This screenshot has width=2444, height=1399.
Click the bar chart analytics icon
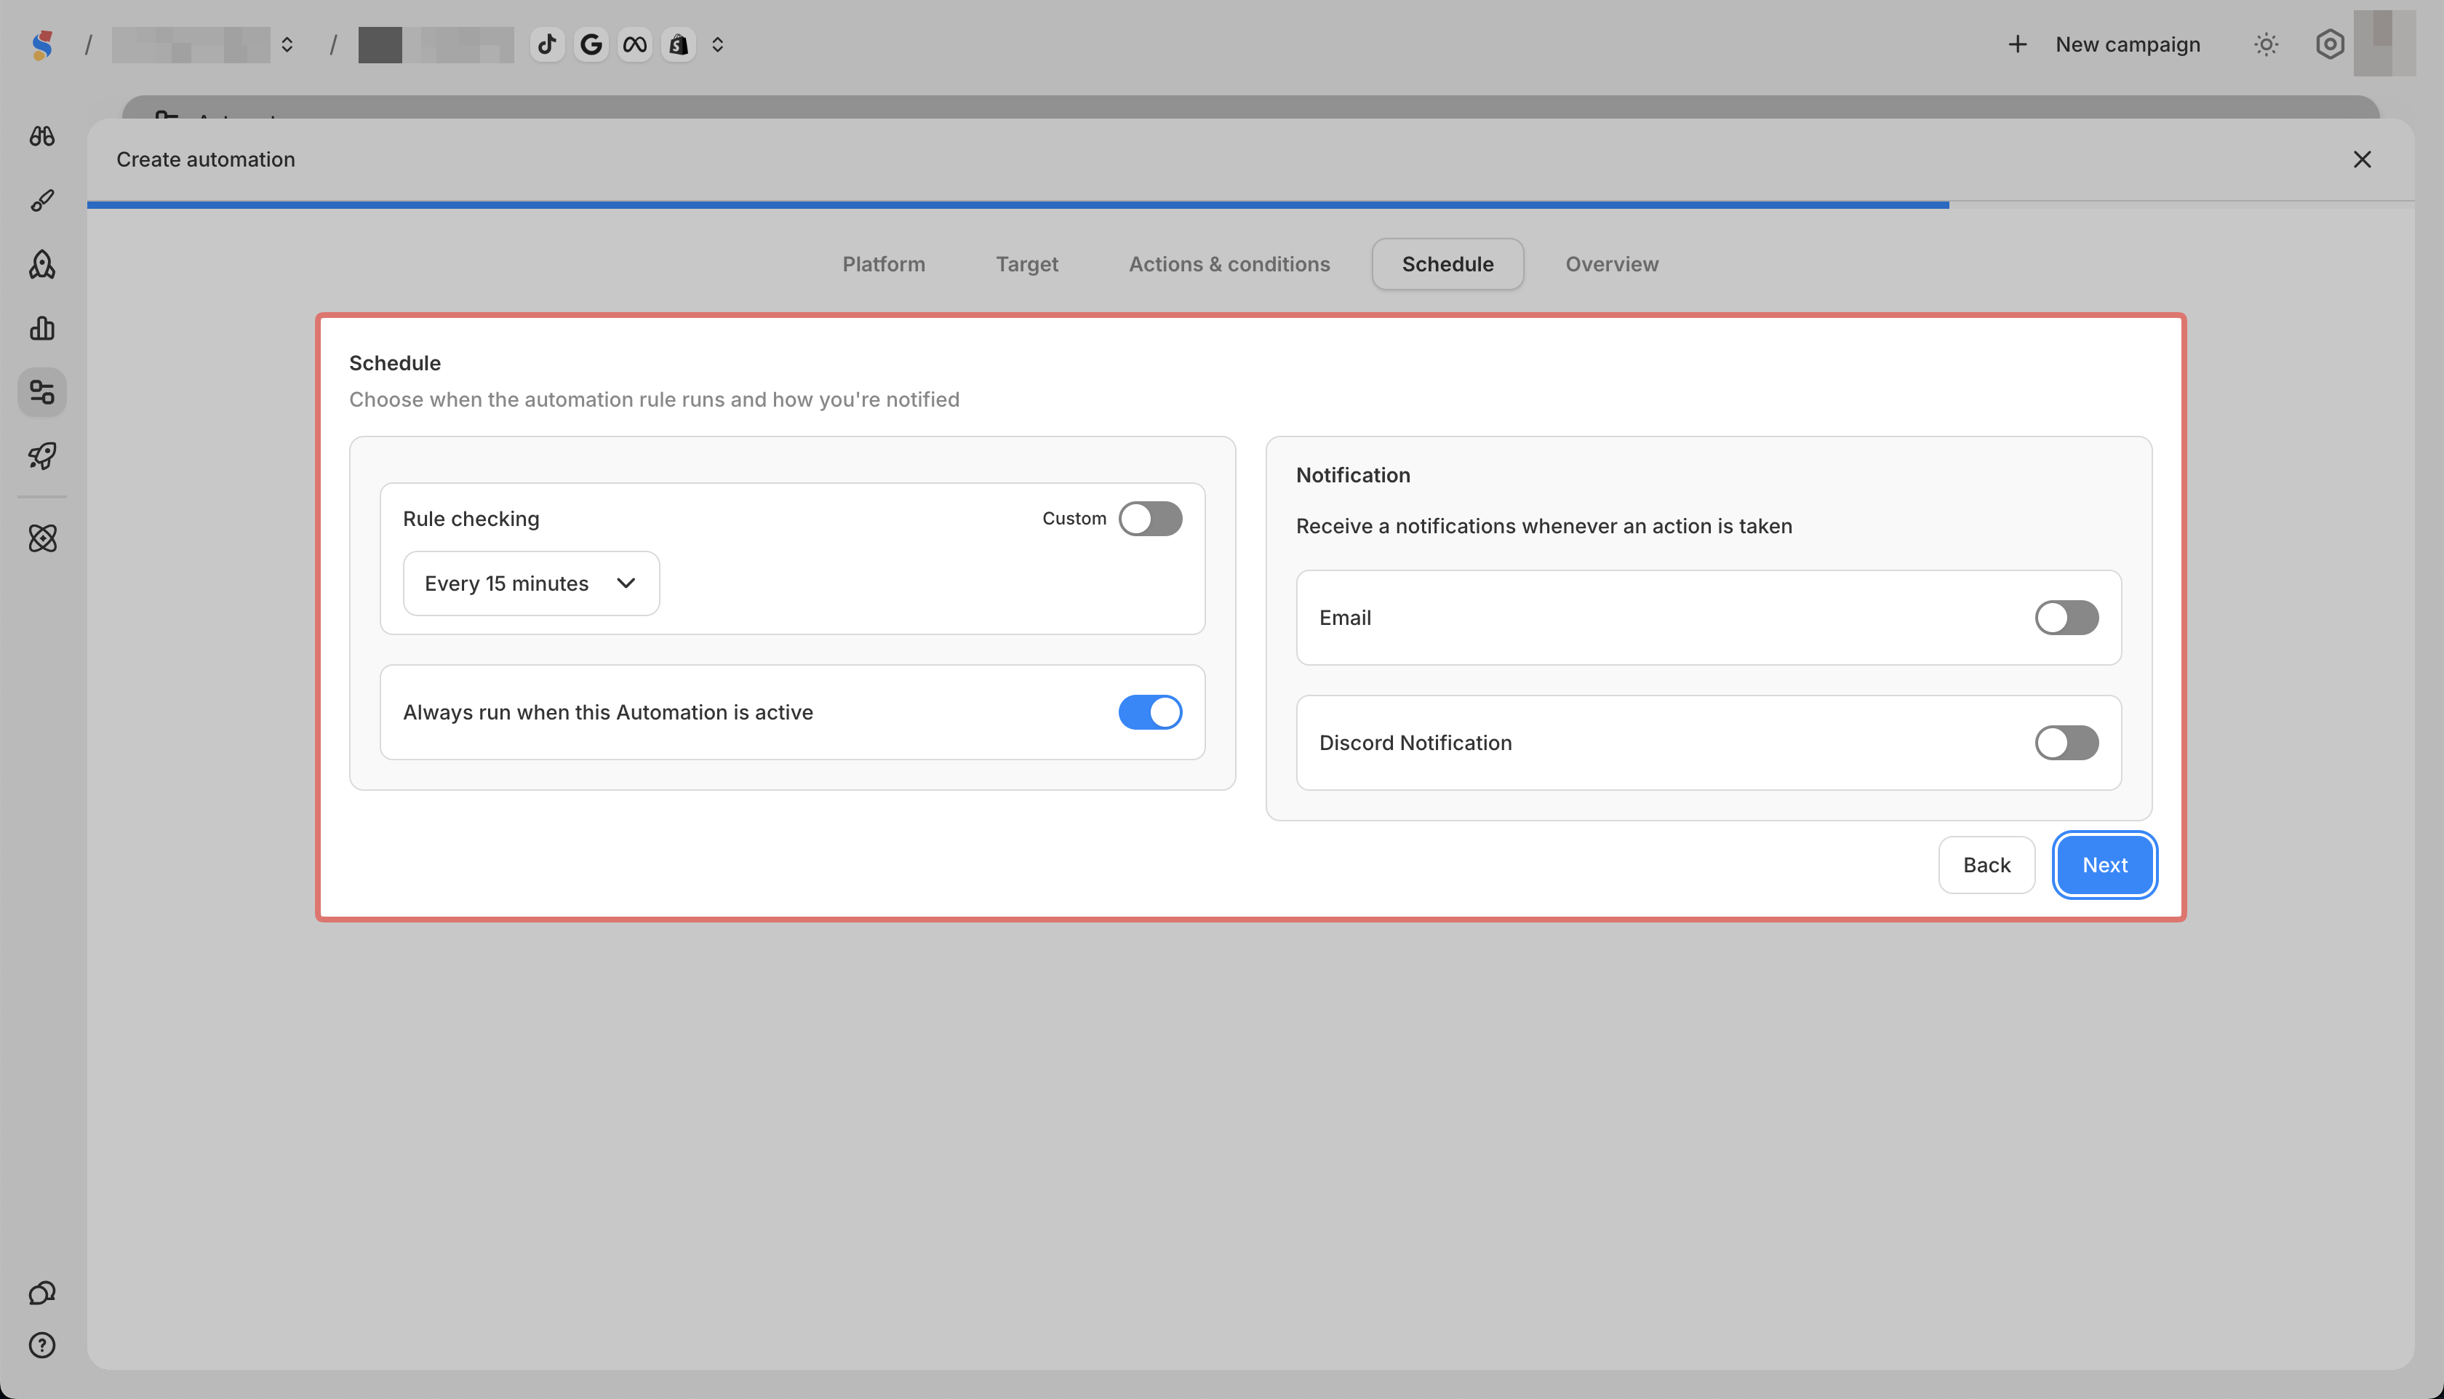tap(42, 329)
